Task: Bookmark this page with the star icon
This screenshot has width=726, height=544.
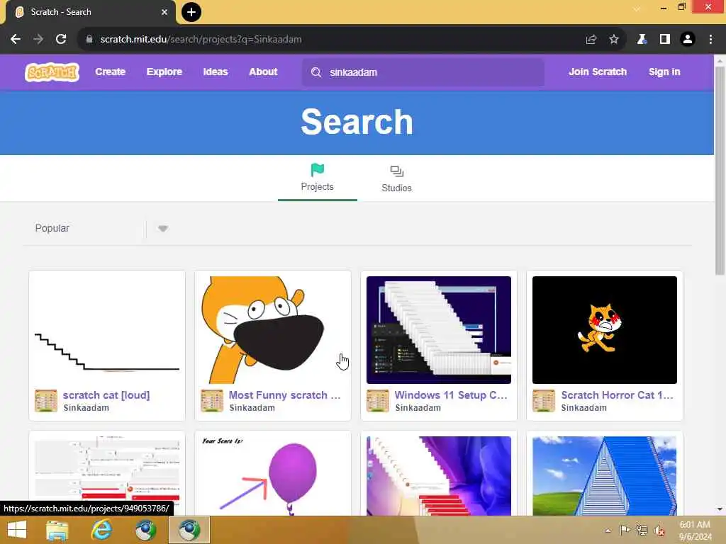Action: click(x=614, y=40)
